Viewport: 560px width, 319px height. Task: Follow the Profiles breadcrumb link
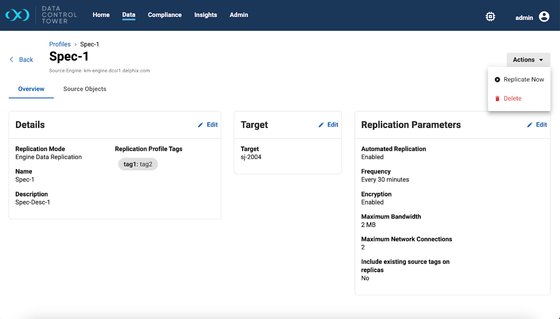pyautogui.click(x=60, y=44)
